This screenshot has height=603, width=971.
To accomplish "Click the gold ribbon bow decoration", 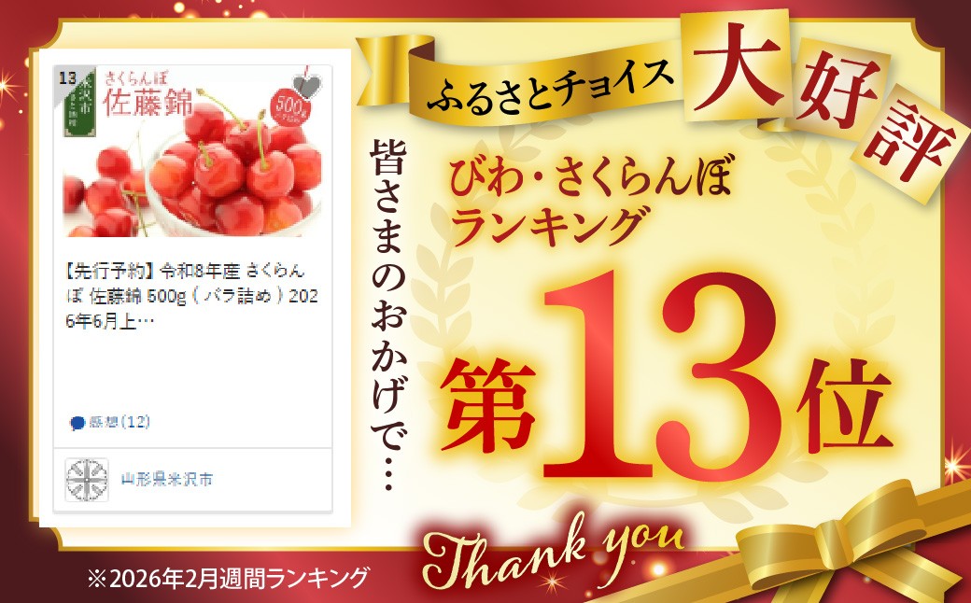I will pyautogui.click(x=849, y=545).
